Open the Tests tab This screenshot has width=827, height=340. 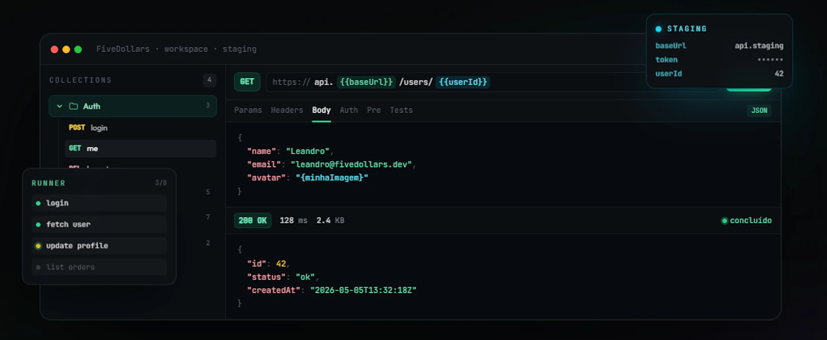coord(401,110)
